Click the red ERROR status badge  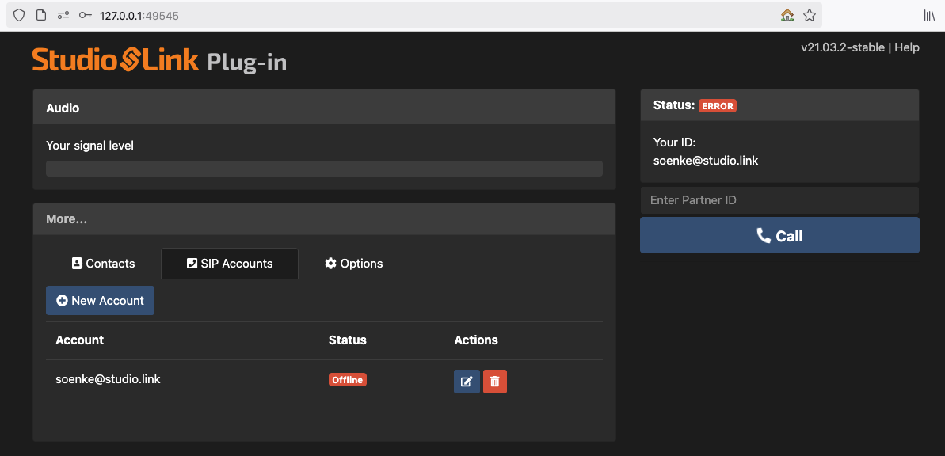pos(718,106)
